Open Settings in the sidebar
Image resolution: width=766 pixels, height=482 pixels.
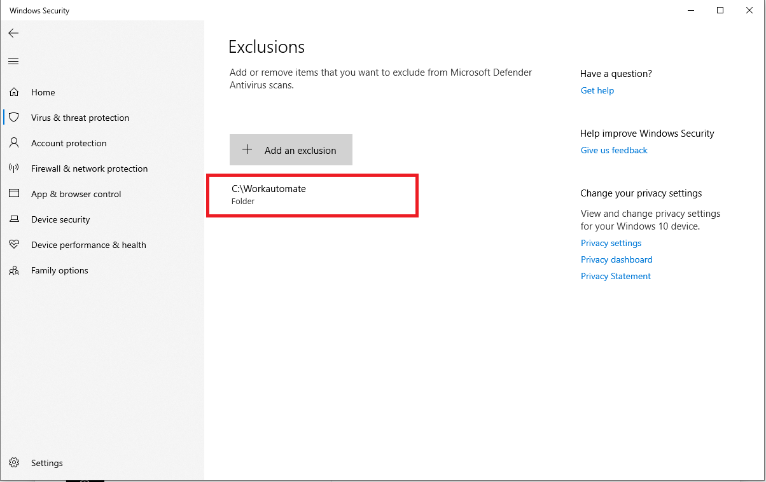pyautogui.click(x=102, y=463)
